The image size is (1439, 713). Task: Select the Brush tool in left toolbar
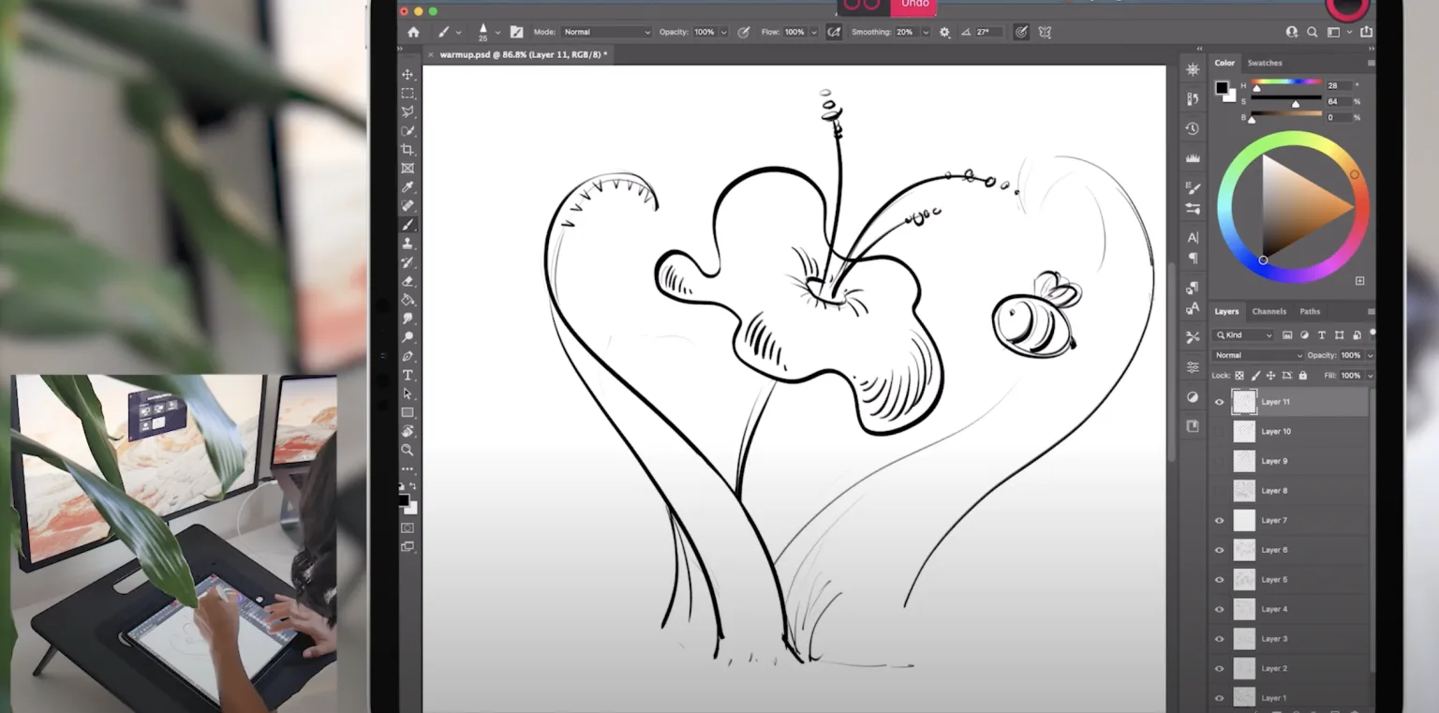pyautogui.click(x=408, y=225)
